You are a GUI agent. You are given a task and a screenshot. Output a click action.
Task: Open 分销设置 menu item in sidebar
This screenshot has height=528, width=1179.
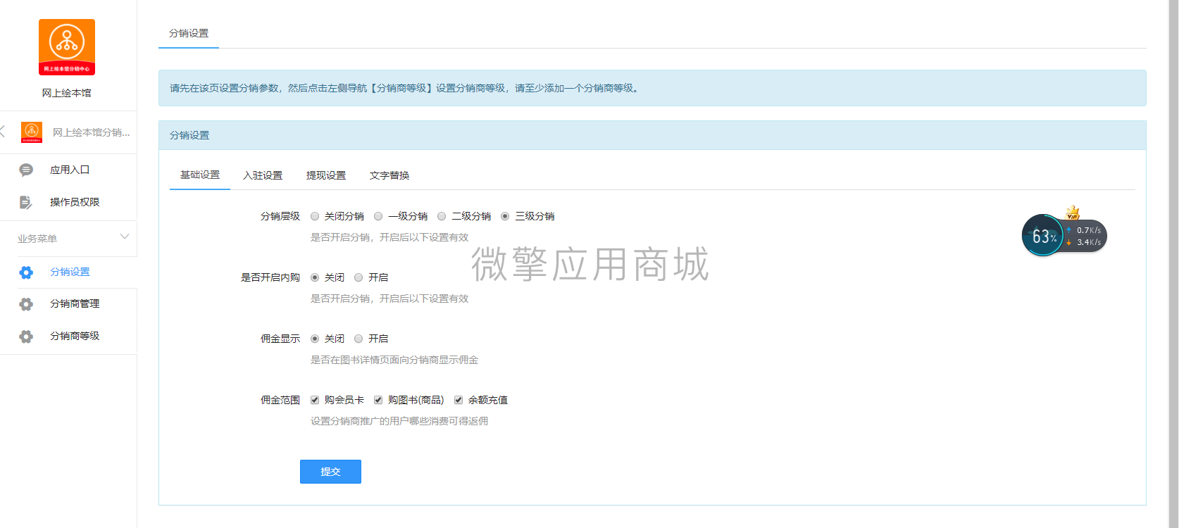tap(70, 272)
